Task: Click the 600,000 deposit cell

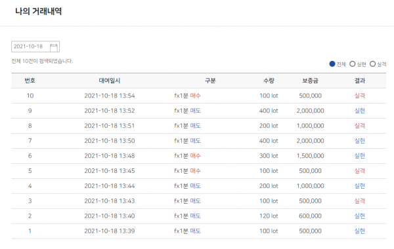Action: (311, 216)
